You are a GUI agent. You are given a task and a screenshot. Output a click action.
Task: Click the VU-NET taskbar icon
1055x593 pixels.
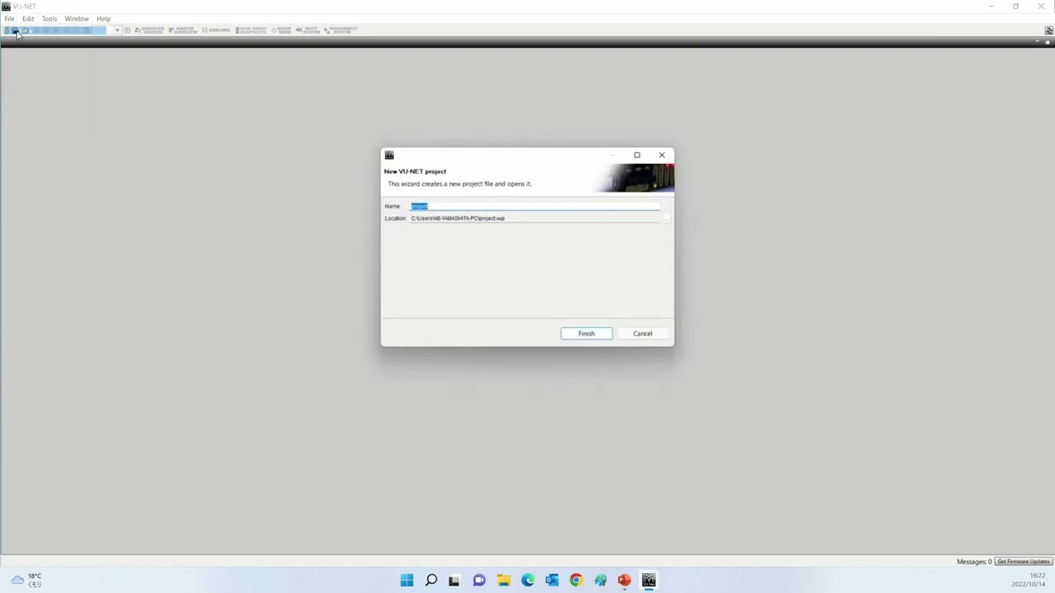pos(649,581)
